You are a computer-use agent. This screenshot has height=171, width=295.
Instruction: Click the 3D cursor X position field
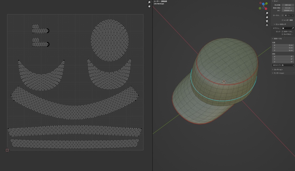point(283,45)
